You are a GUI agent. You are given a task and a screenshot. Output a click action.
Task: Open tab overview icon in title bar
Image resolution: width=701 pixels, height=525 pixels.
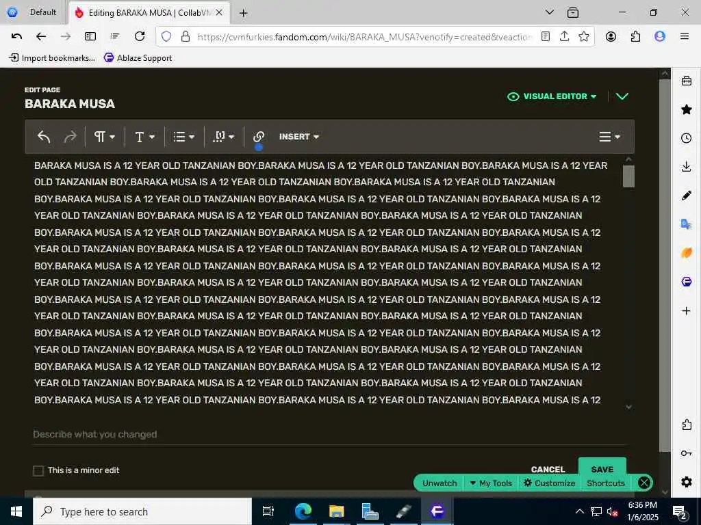(573, 12)
